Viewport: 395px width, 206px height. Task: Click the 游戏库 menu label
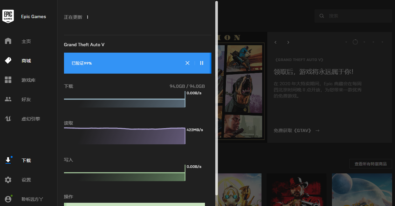(x=28, y=80)
